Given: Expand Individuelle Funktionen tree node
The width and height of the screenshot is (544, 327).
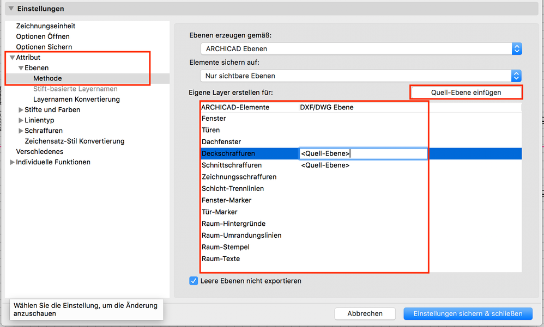Looking at the screenshot, I should pyautogui.click(x=12, y=162).
